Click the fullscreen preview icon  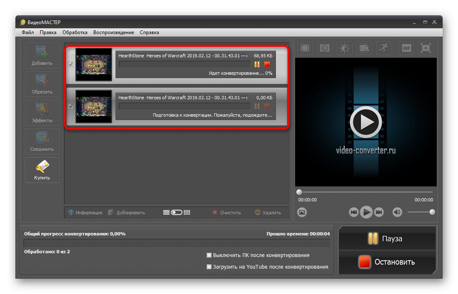[426, 48]
